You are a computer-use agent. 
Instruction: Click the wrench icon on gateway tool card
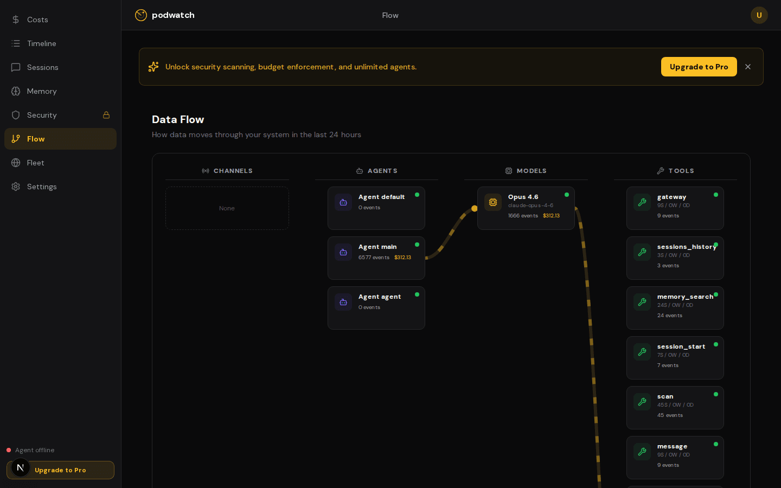coord(642,202)
